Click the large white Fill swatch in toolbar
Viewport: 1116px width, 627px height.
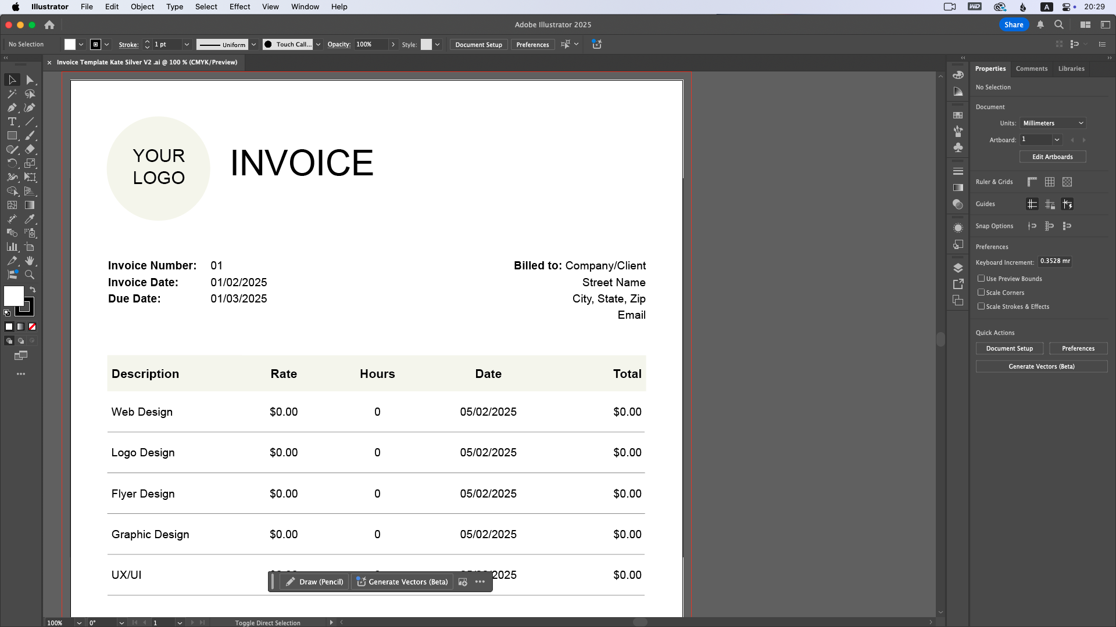coord(14,296)
